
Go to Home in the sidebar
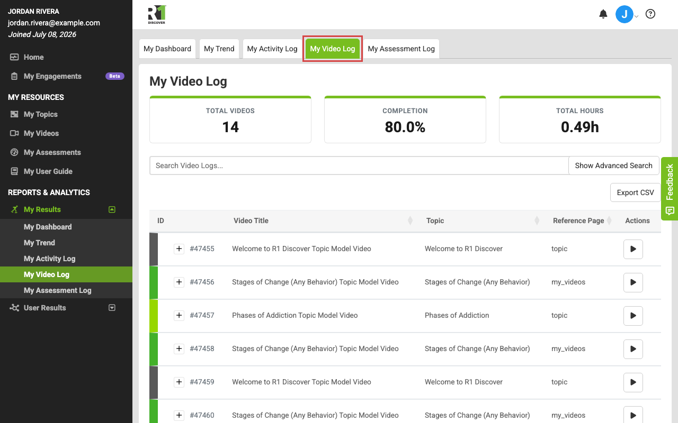click(34, 57)
